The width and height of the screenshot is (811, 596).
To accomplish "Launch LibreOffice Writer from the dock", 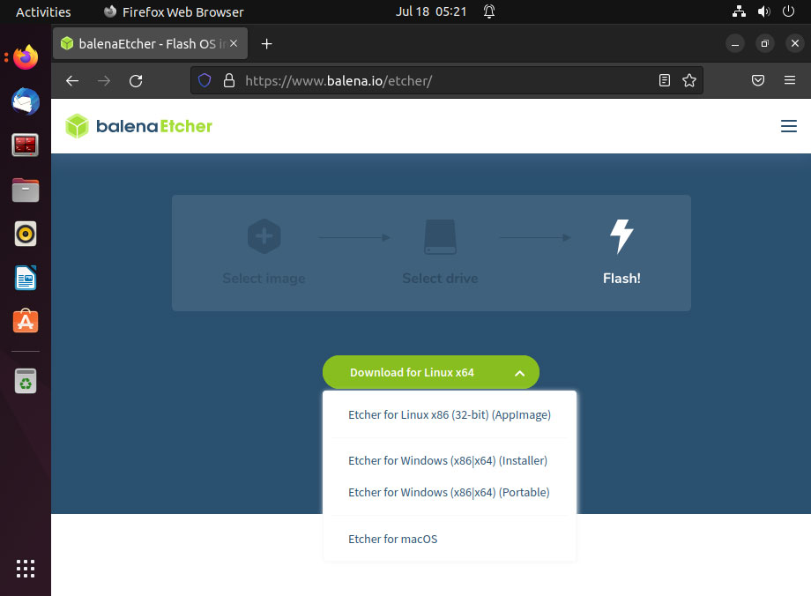I will point(26,278).
